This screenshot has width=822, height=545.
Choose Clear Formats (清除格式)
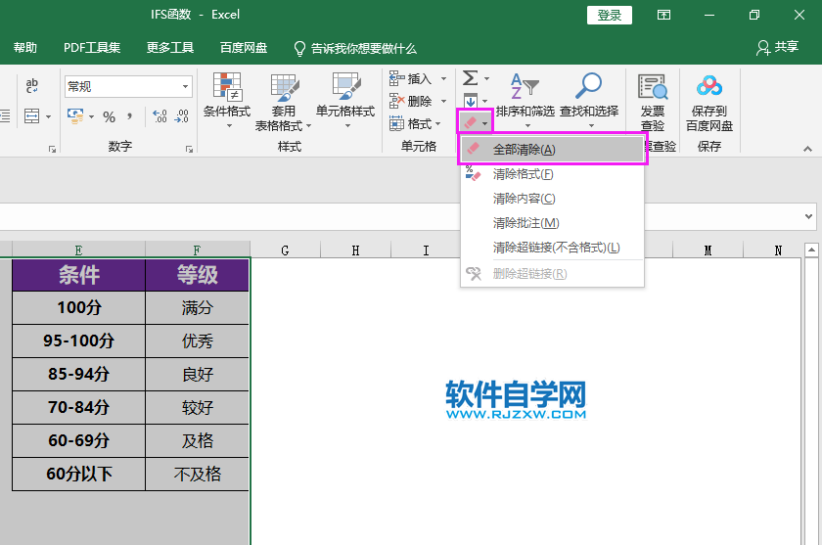[x=553, y=174]
